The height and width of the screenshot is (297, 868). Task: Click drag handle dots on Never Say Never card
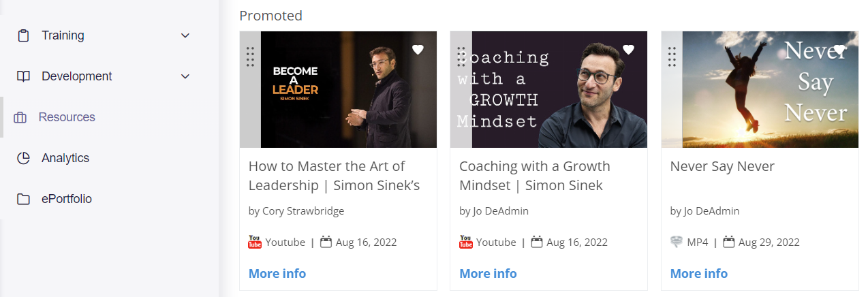click(x=672, y=57)
